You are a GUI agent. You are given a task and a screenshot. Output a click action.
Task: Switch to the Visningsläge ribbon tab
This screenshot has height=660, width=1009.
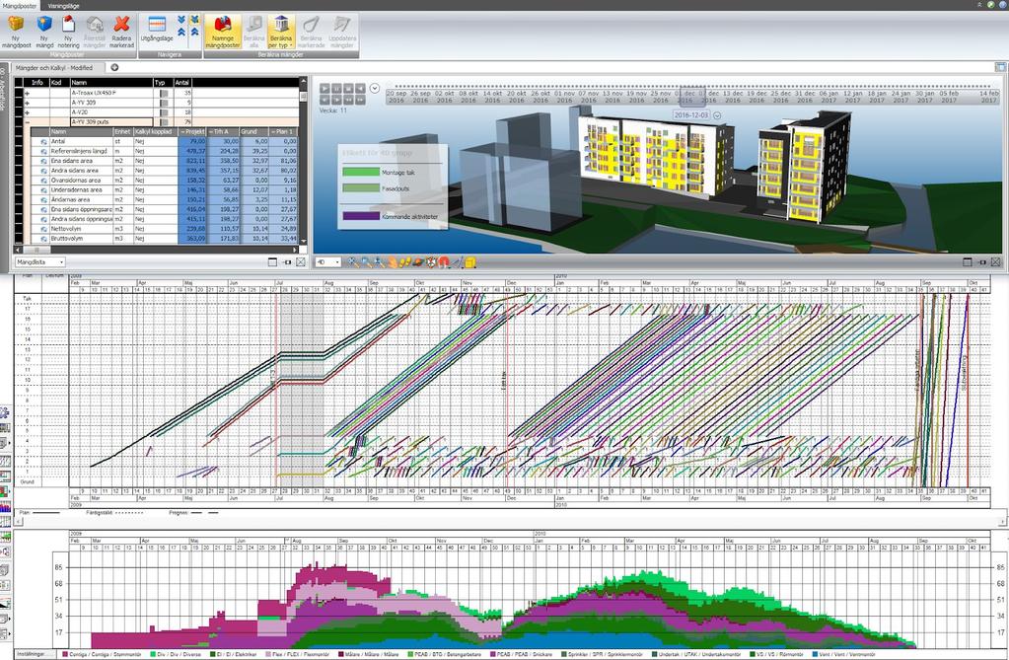(63, 5)
